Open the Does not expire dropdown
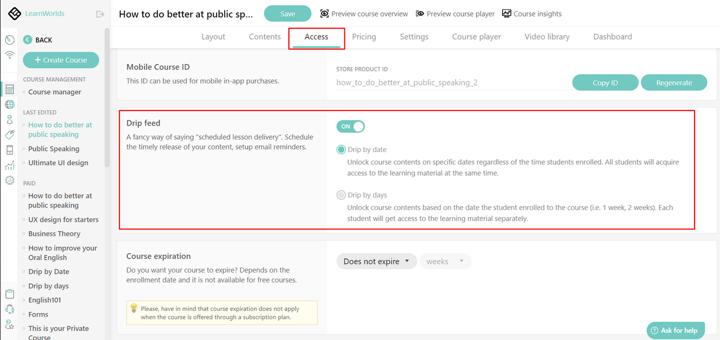This screenshot has height=340, width=720. [x=376, y=261]
